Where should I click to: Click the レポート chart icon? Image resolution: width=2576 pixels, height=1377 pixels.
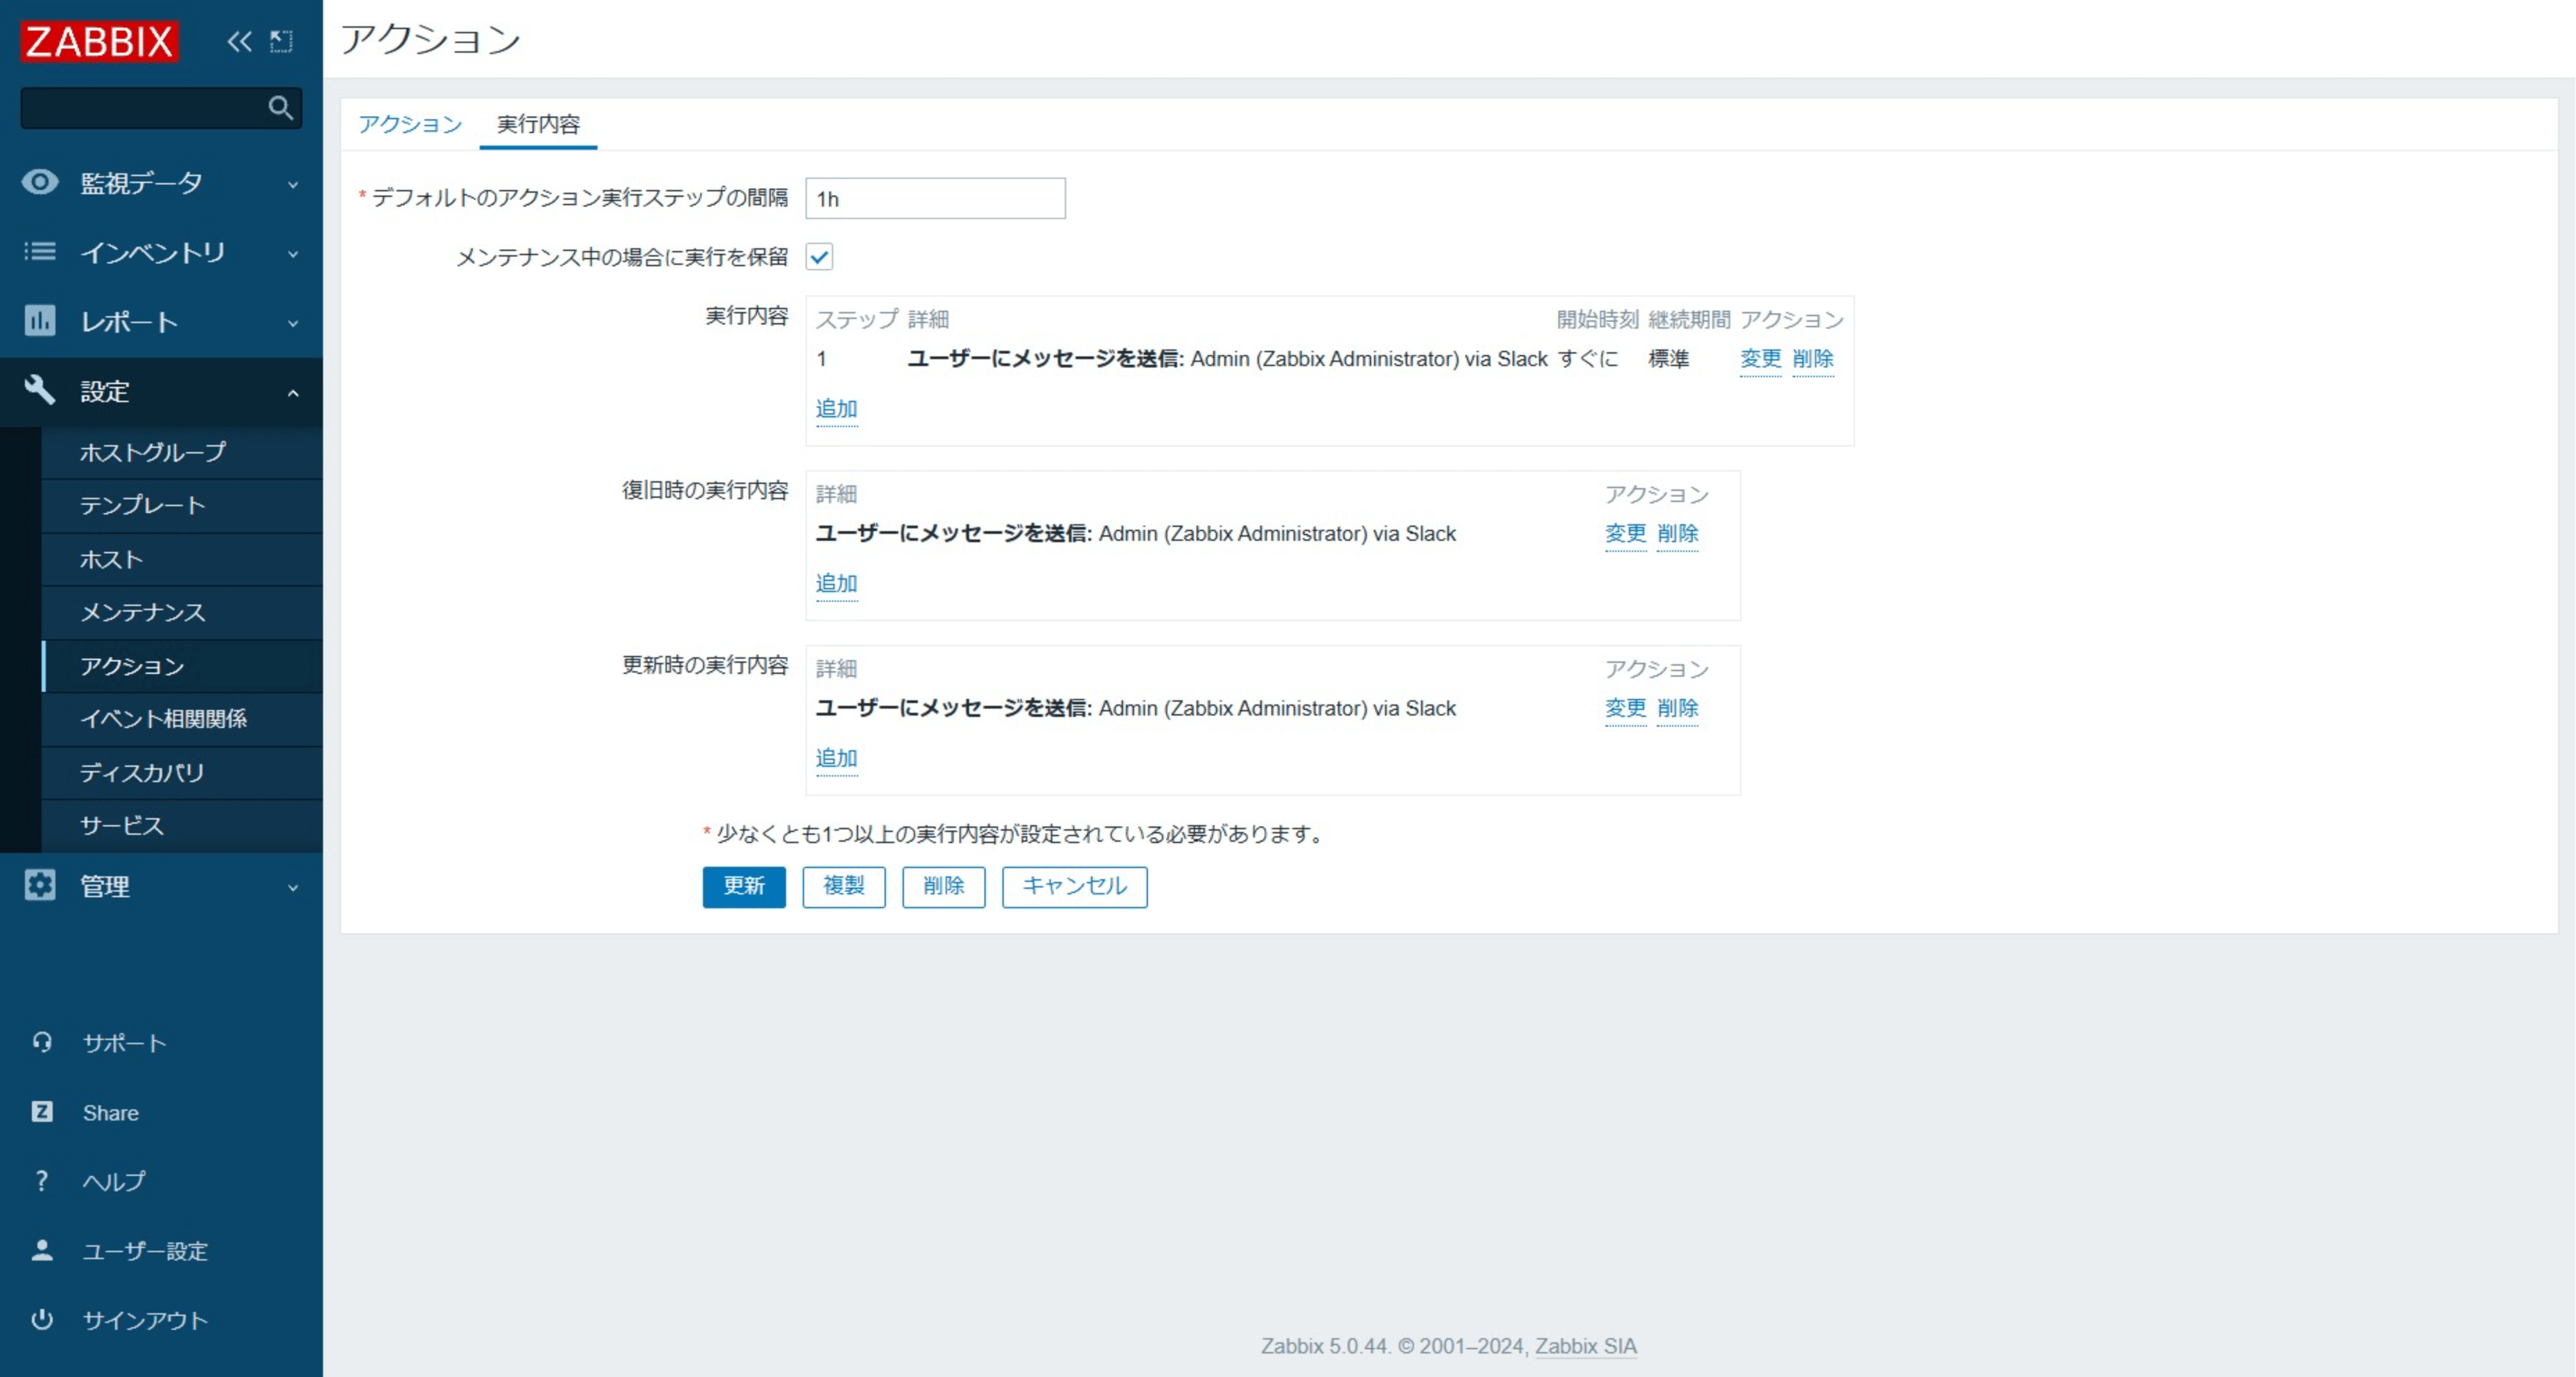click(x=40, y=321)
